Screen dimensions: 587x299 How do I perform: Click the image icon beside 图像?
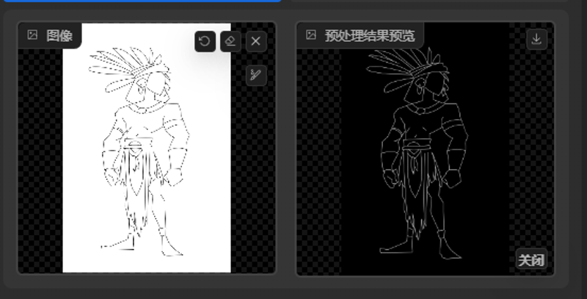(32, 35)
